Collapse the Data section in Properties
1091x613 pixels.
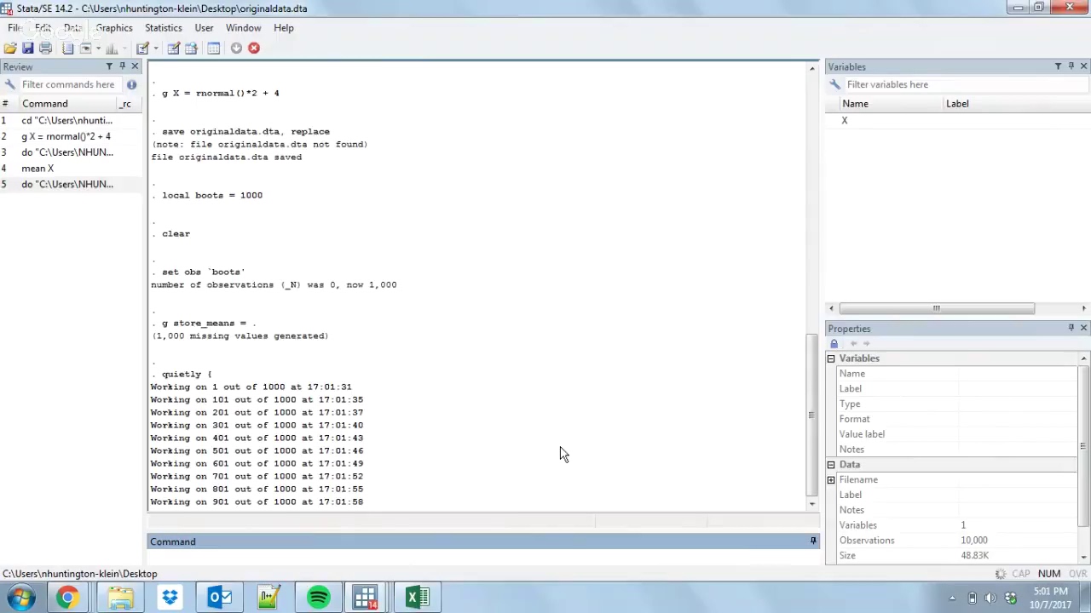[x=831, y=465]
